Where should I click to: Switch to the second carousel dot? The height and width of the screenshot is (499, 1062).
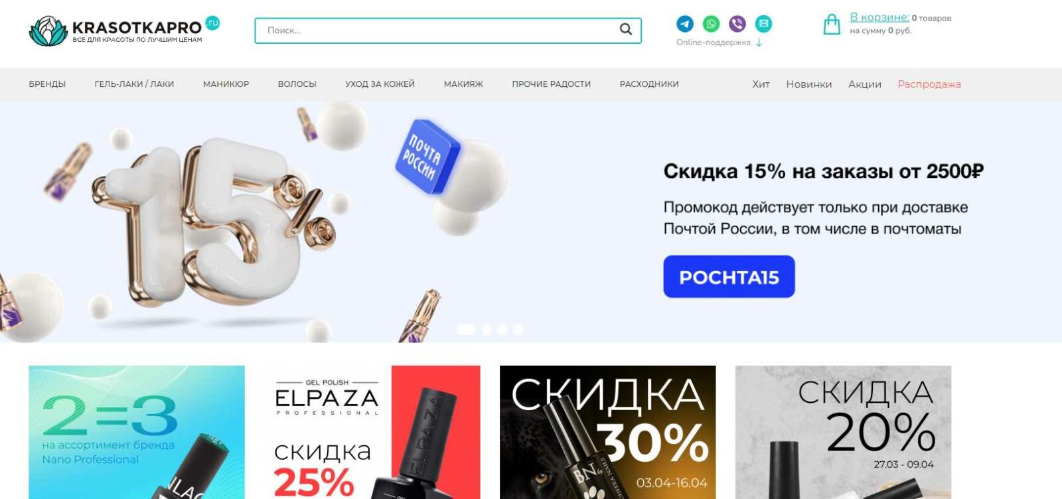click(487, 330)
